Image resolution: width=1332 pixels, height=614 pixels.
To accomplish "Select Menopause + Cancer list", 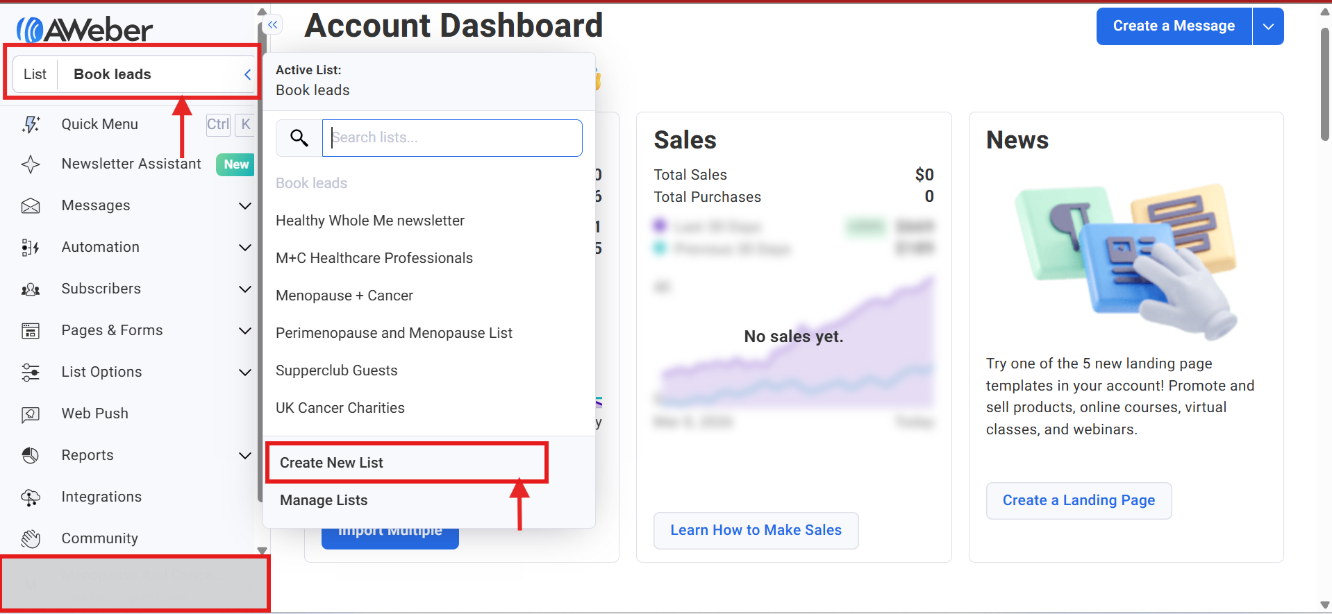I will 344,296.
